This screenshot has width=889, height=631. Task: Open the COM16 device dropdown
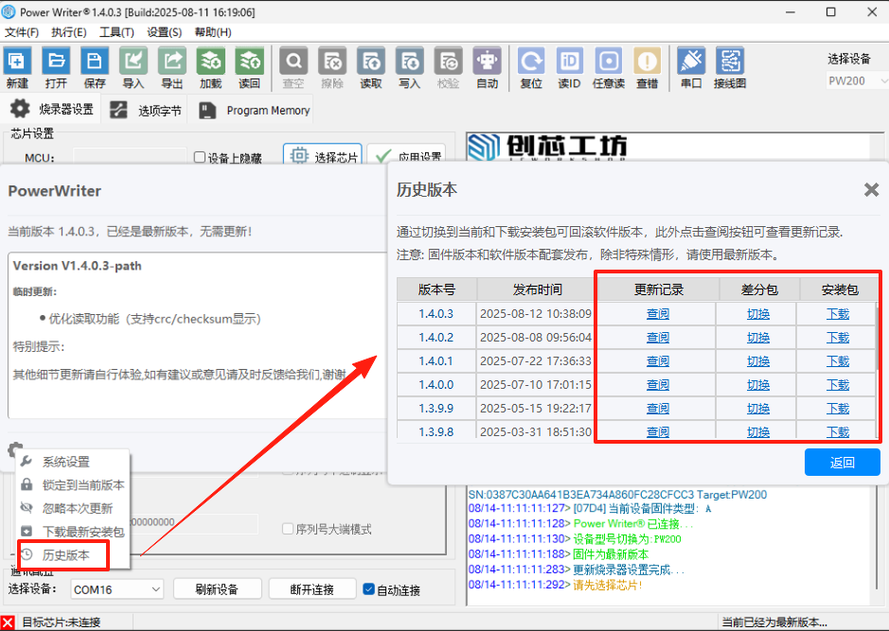tap(116, 589)
